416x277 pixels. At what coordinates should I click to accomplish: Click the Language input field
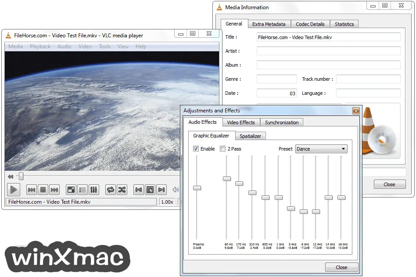[x=368, y=93]
